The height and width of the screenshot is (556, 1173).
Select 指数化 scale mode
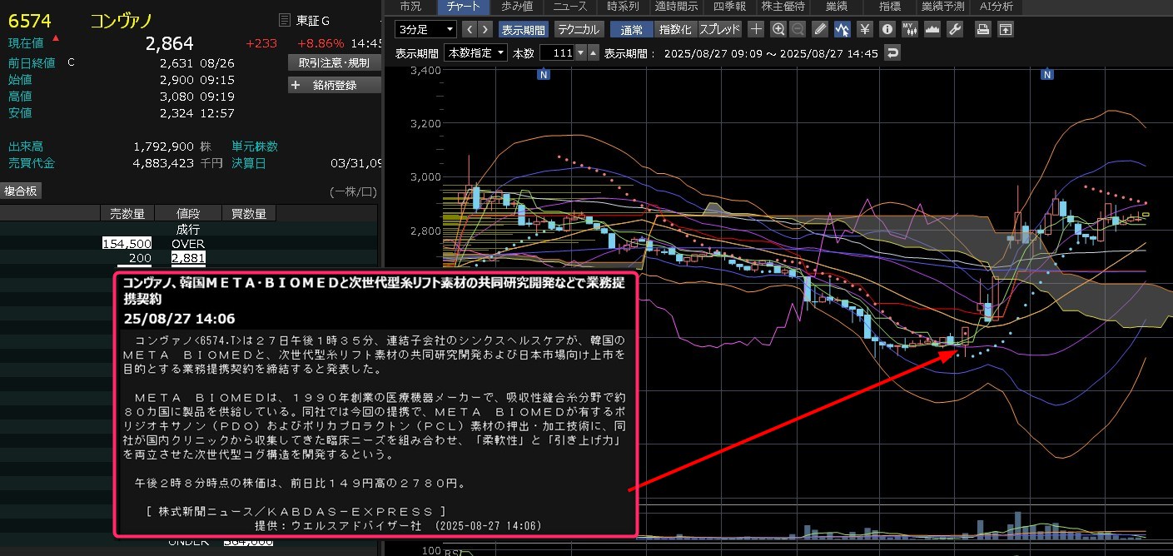tap(675, 29)
